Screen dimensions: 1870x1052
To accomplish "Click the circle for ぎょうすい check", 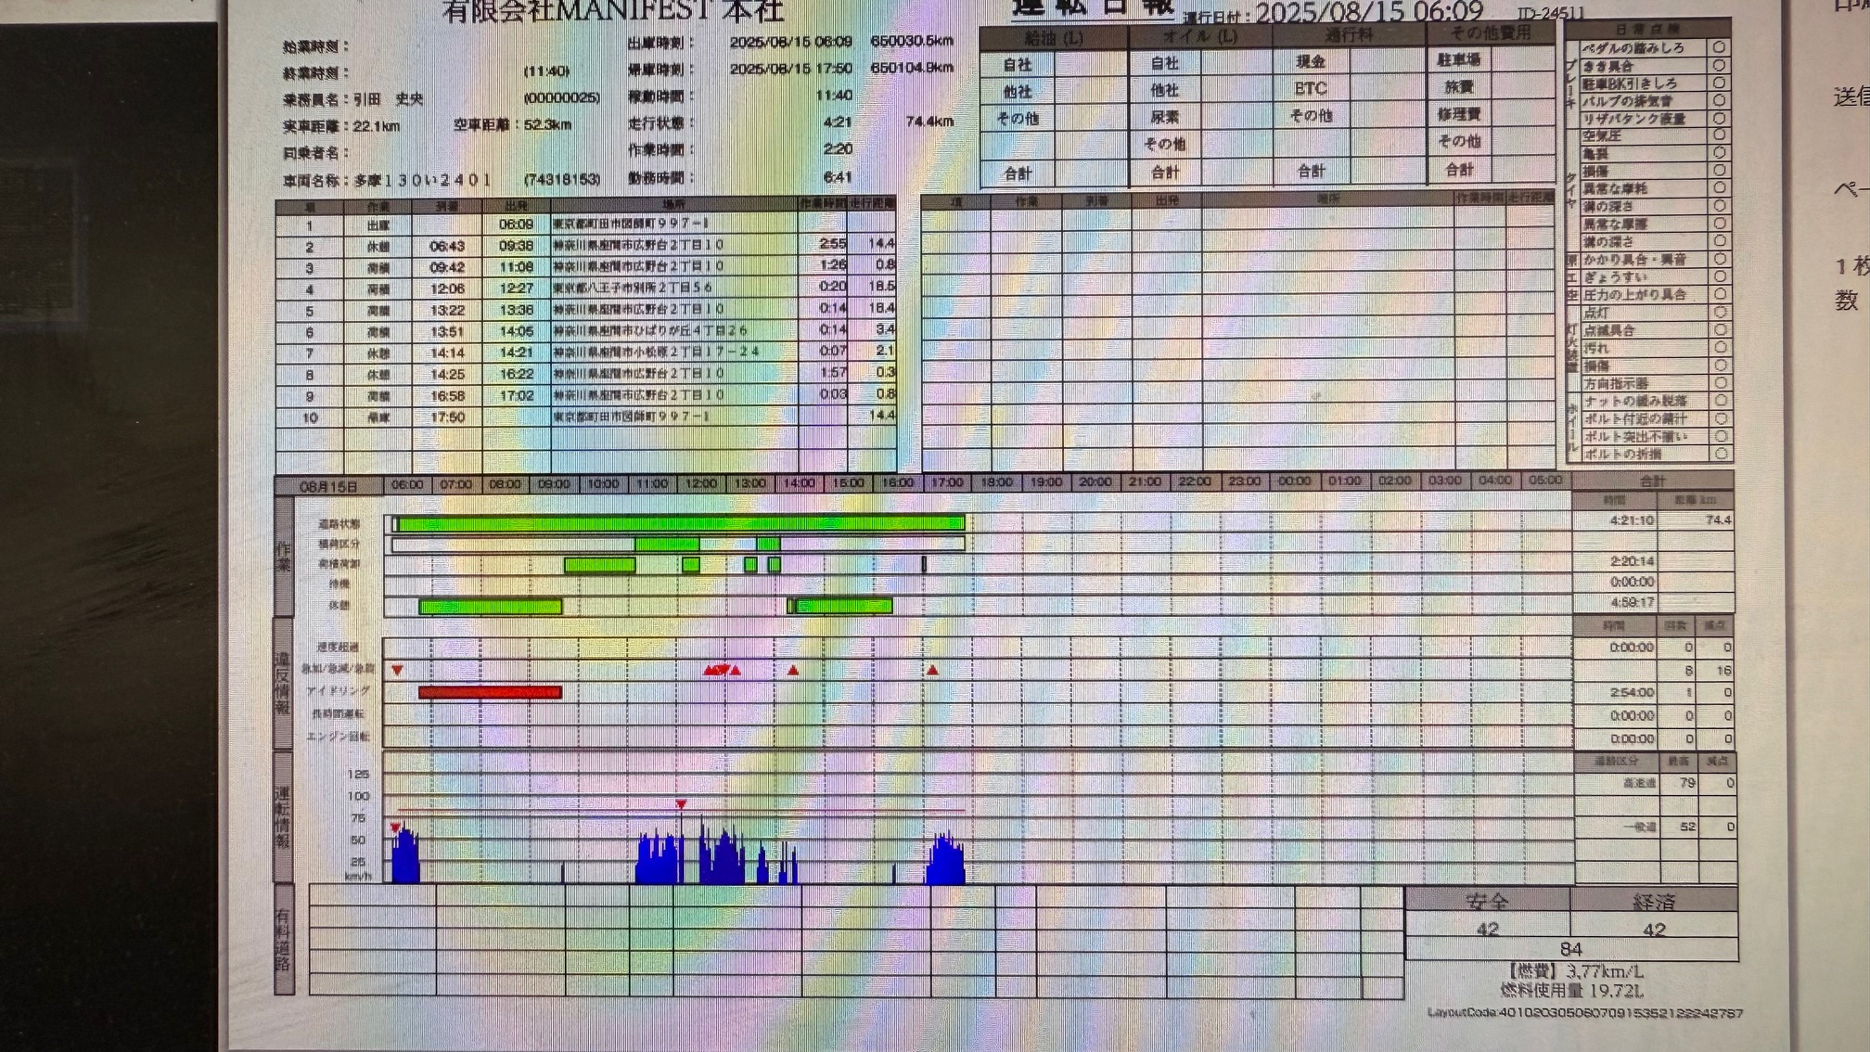I will pos(1719,276).
